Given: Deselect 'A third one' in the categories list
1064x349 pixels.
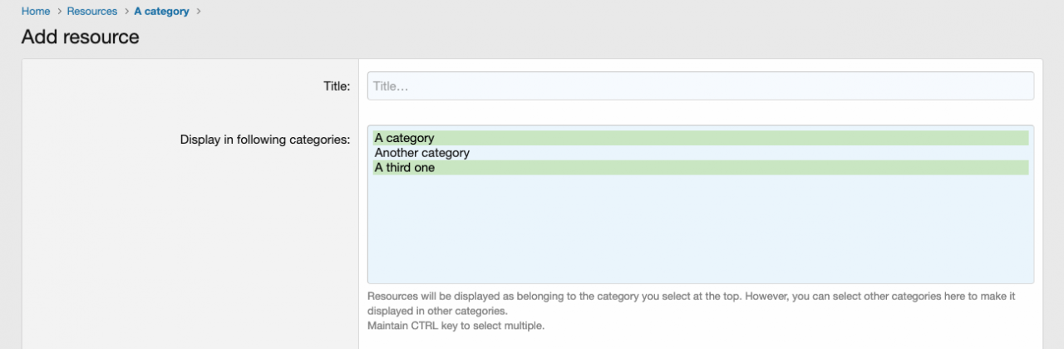Looking at the screenshot, I should pos(405,168).
